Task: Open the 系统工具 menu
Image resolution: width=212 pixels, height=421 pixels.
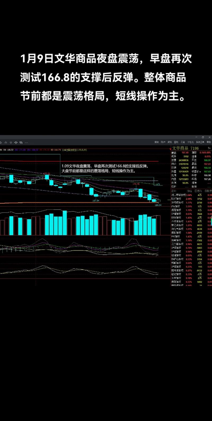Action: (200, 142)
